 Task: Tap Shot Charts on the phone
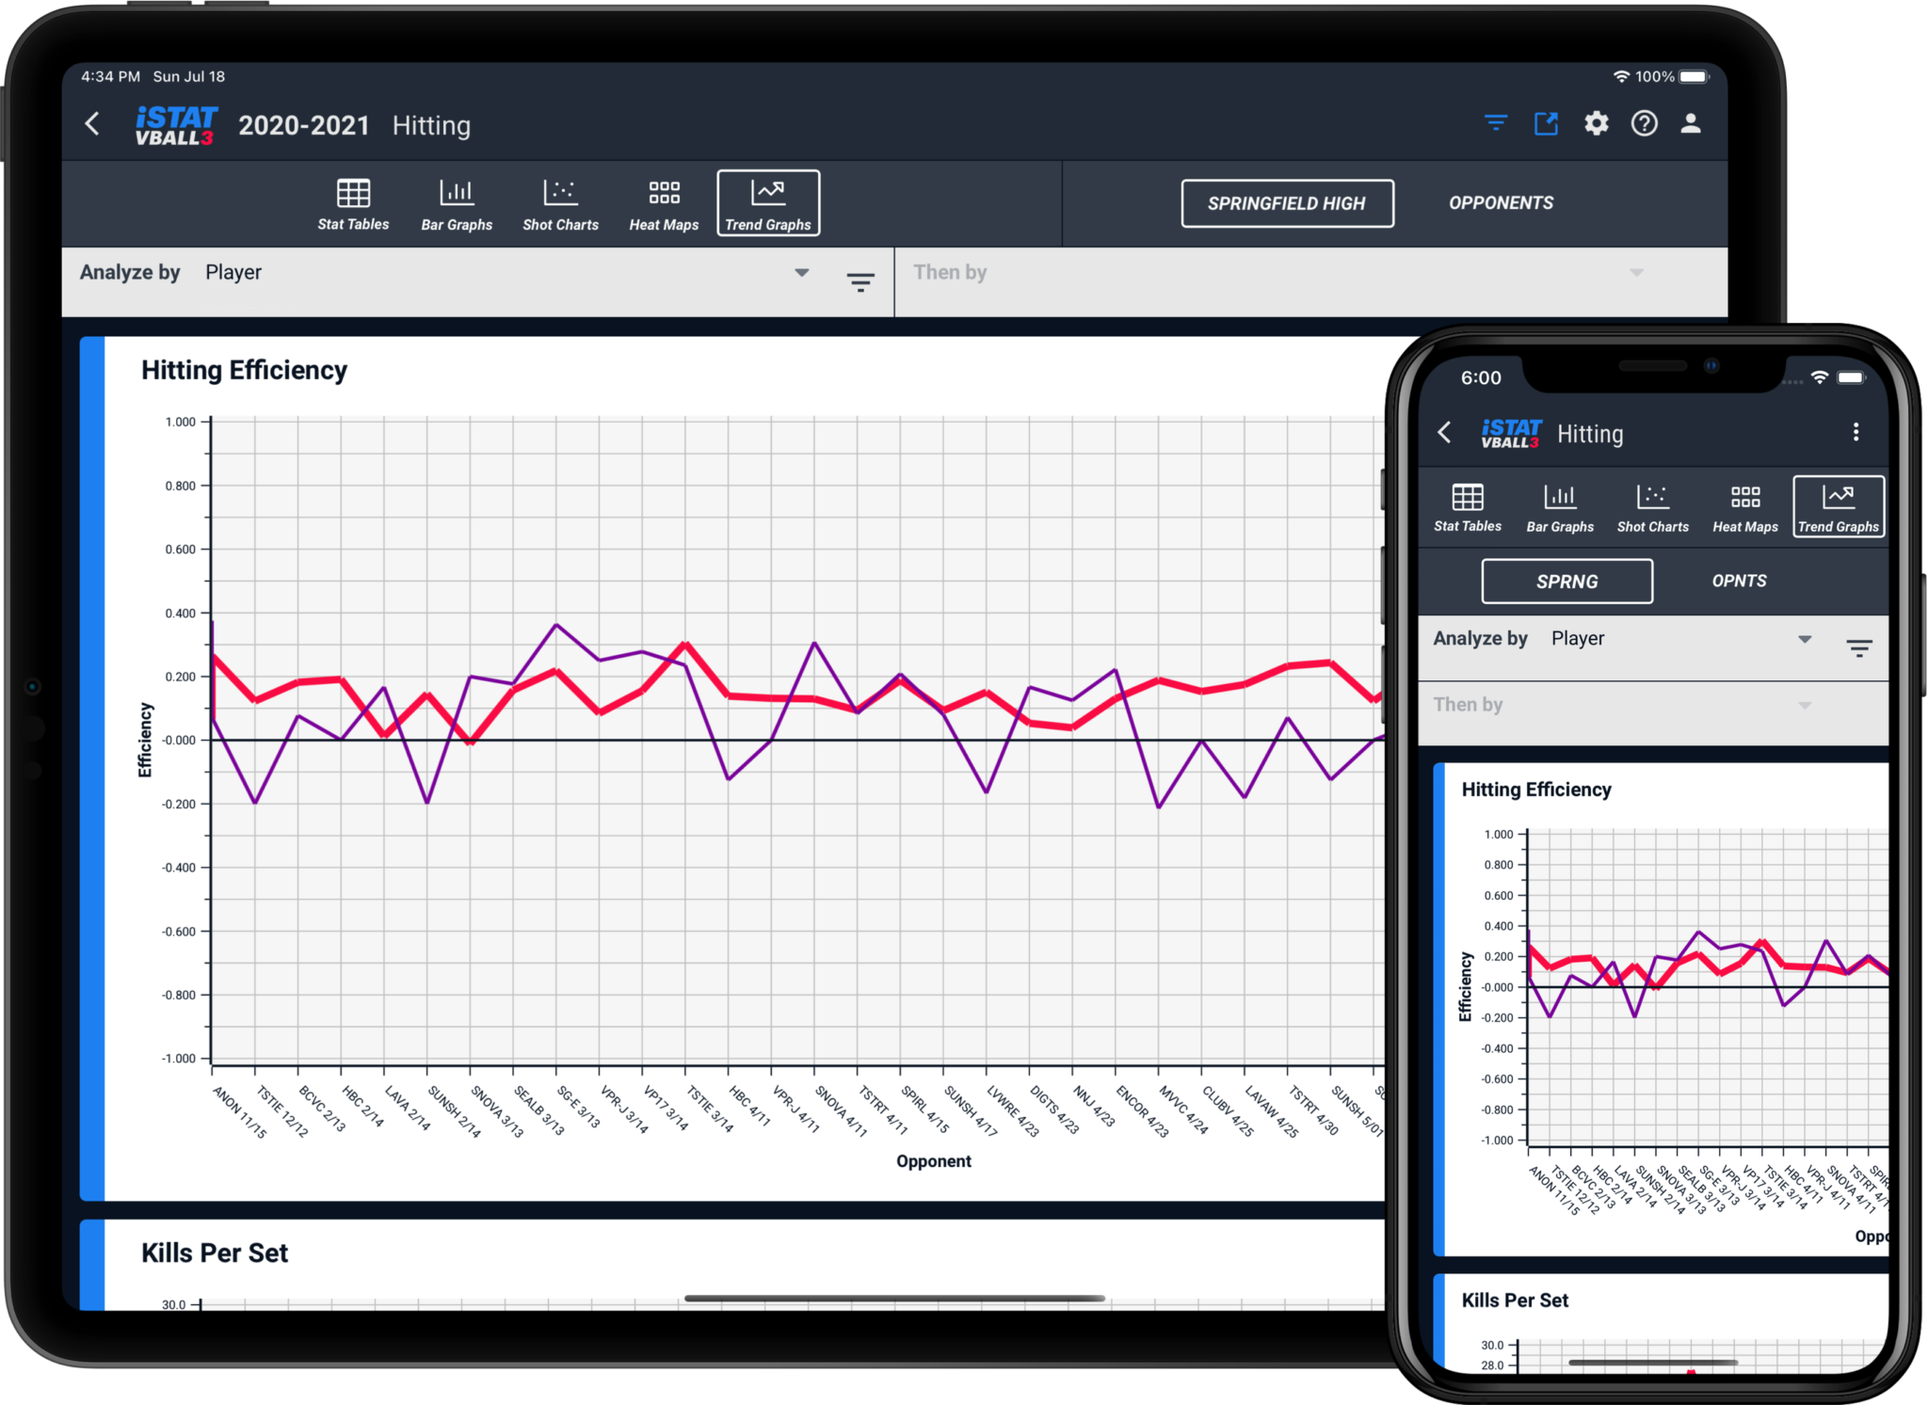coord(1652,508)
